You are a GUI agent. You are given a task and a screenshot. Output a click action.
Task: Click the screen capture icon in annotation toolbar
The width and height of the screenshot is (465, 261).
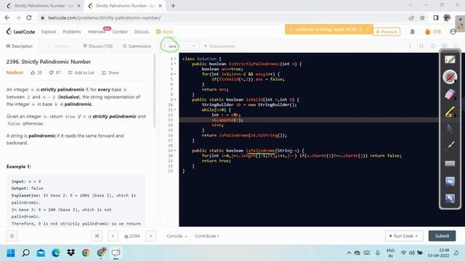pos(450,181)
